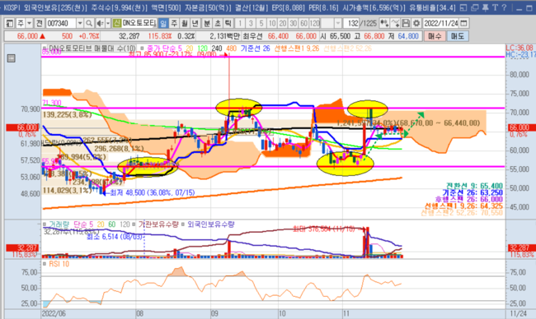The height and width of the screenshot is (319, 536).
Task: Click the speaker sound icon
Action: [100, 23]
